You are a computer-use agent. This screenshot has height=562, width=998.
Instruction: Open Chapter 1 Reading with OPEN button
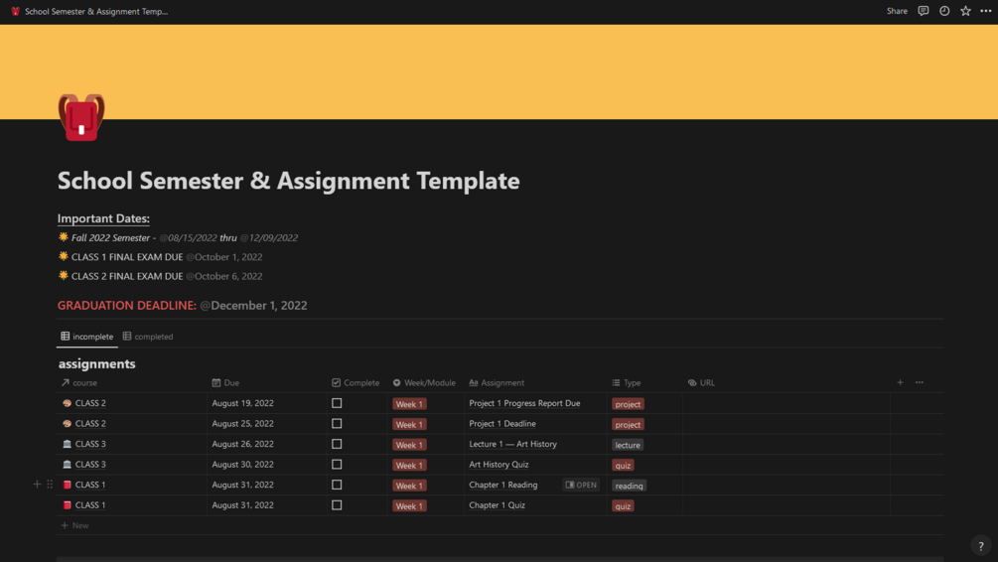pos(581,485)
